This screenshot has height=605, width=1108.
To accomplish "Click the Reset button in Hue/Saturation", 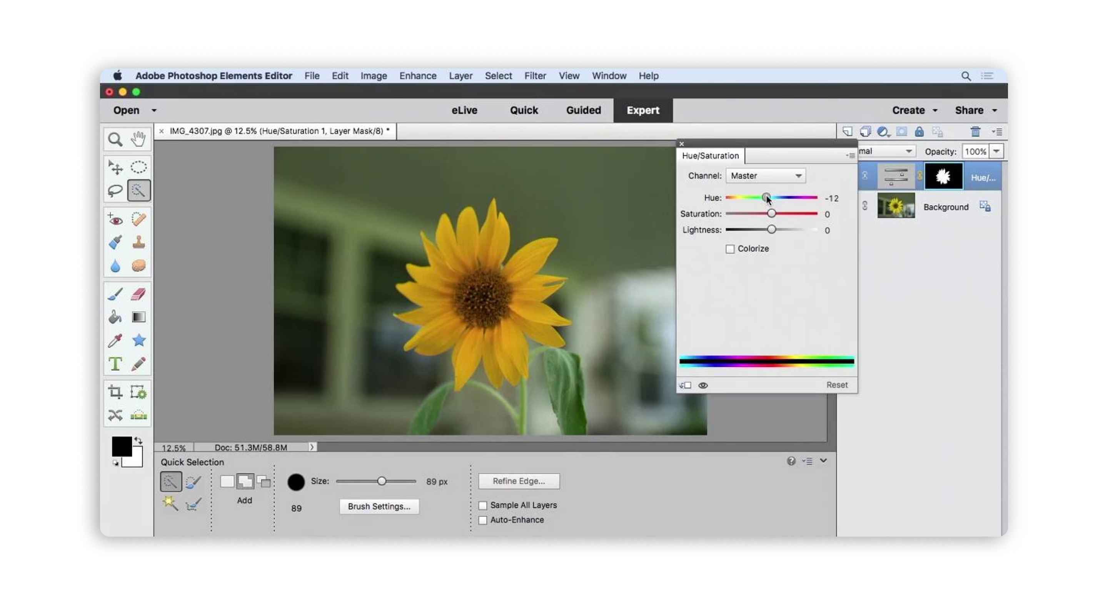I will click(837, 384).
